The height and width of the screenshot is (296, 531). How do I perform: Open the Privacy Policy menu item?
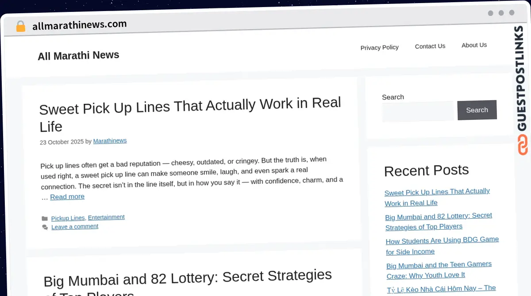[x=379, y=47]
